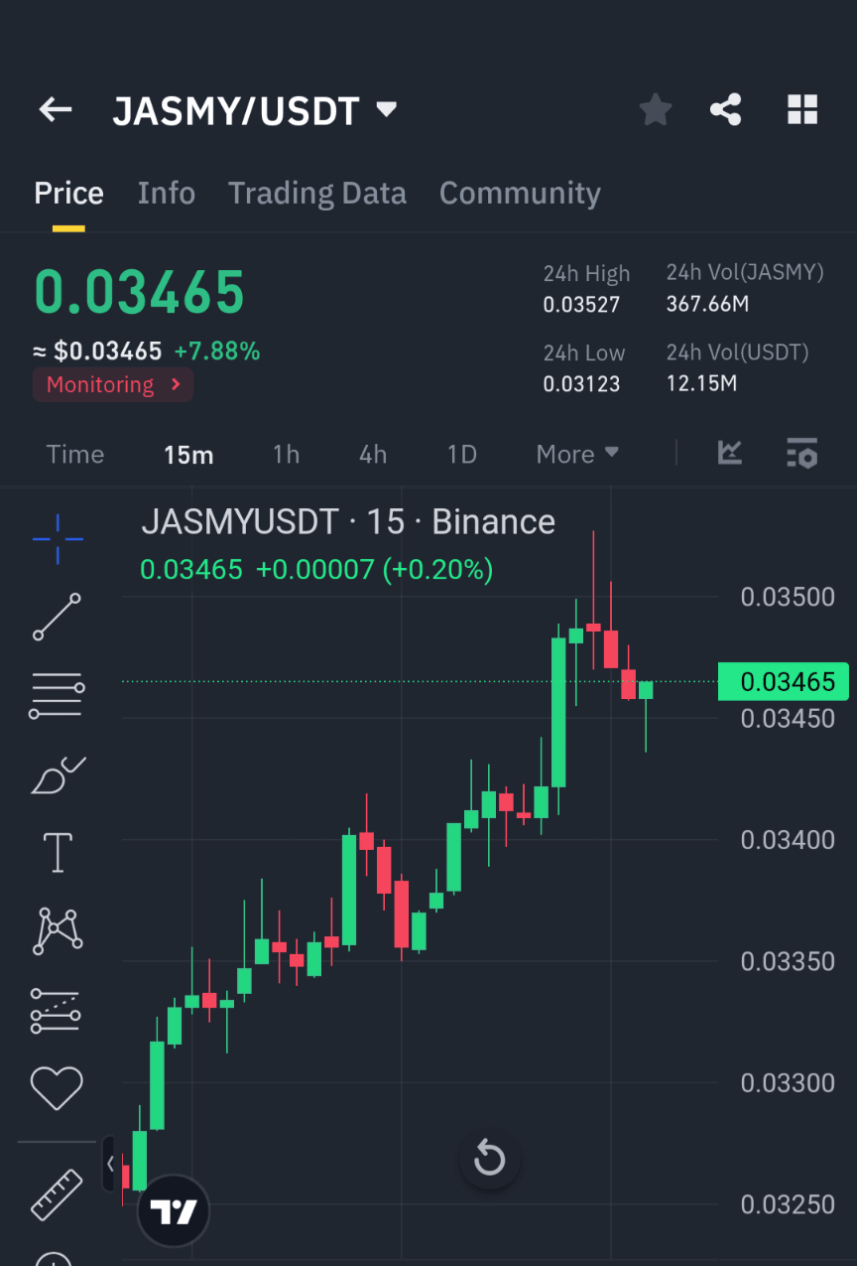Screen dimensions: 857x1266
Task: Select the Time chart interval
Action: click(x=75, y=455)
